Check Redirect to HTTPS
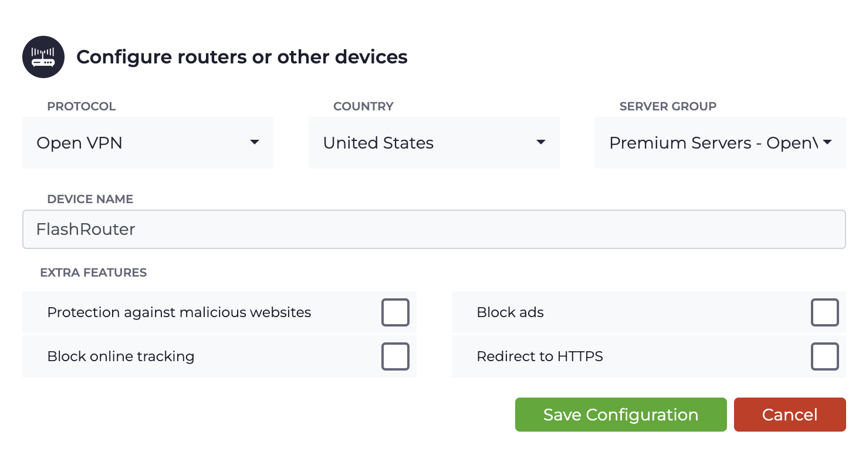The image size is (859, 451). [824, 356]
